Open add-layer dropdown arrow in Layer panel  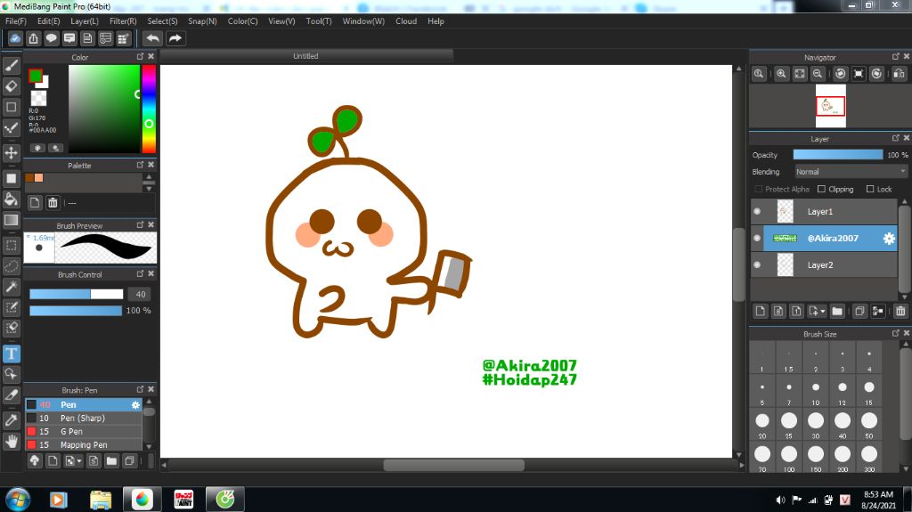(x=823, y=312)
